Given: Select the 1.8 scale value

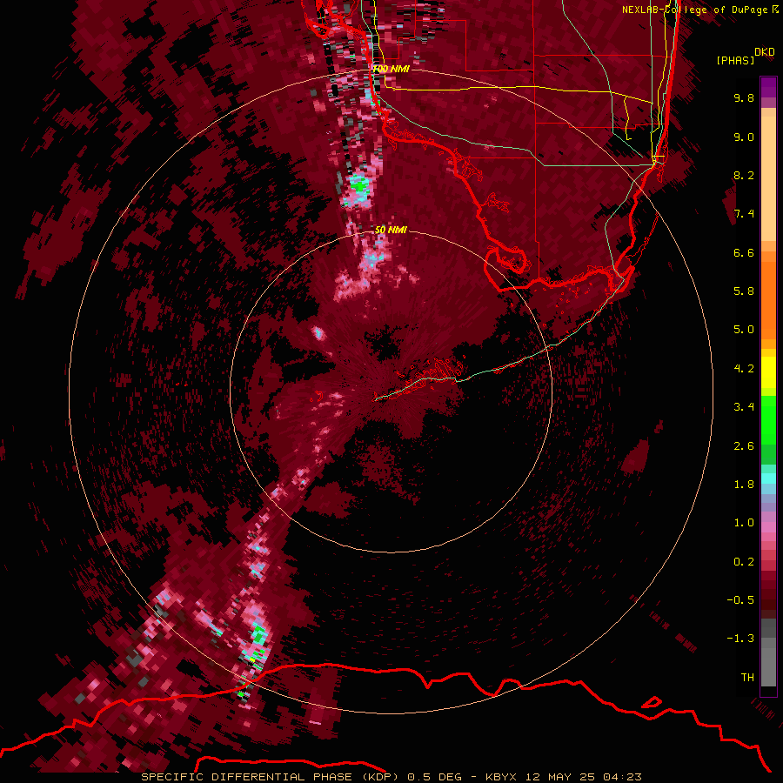Looking at the screenshot, I should (744, 485).
